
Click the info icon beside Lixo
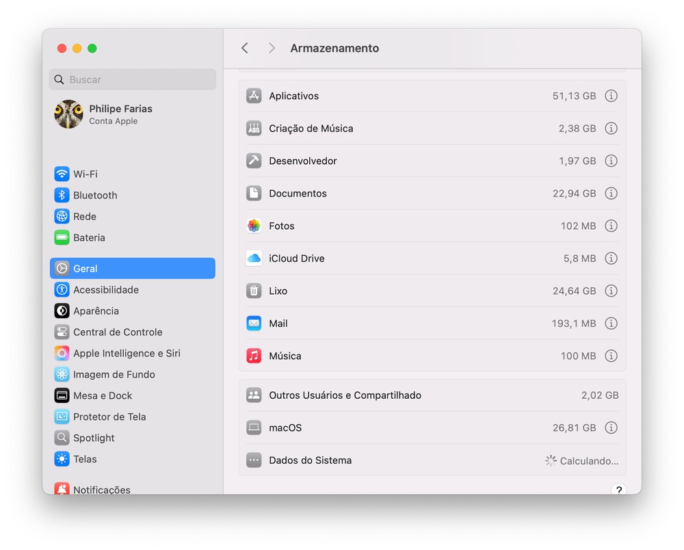click(x=611, y=291)
